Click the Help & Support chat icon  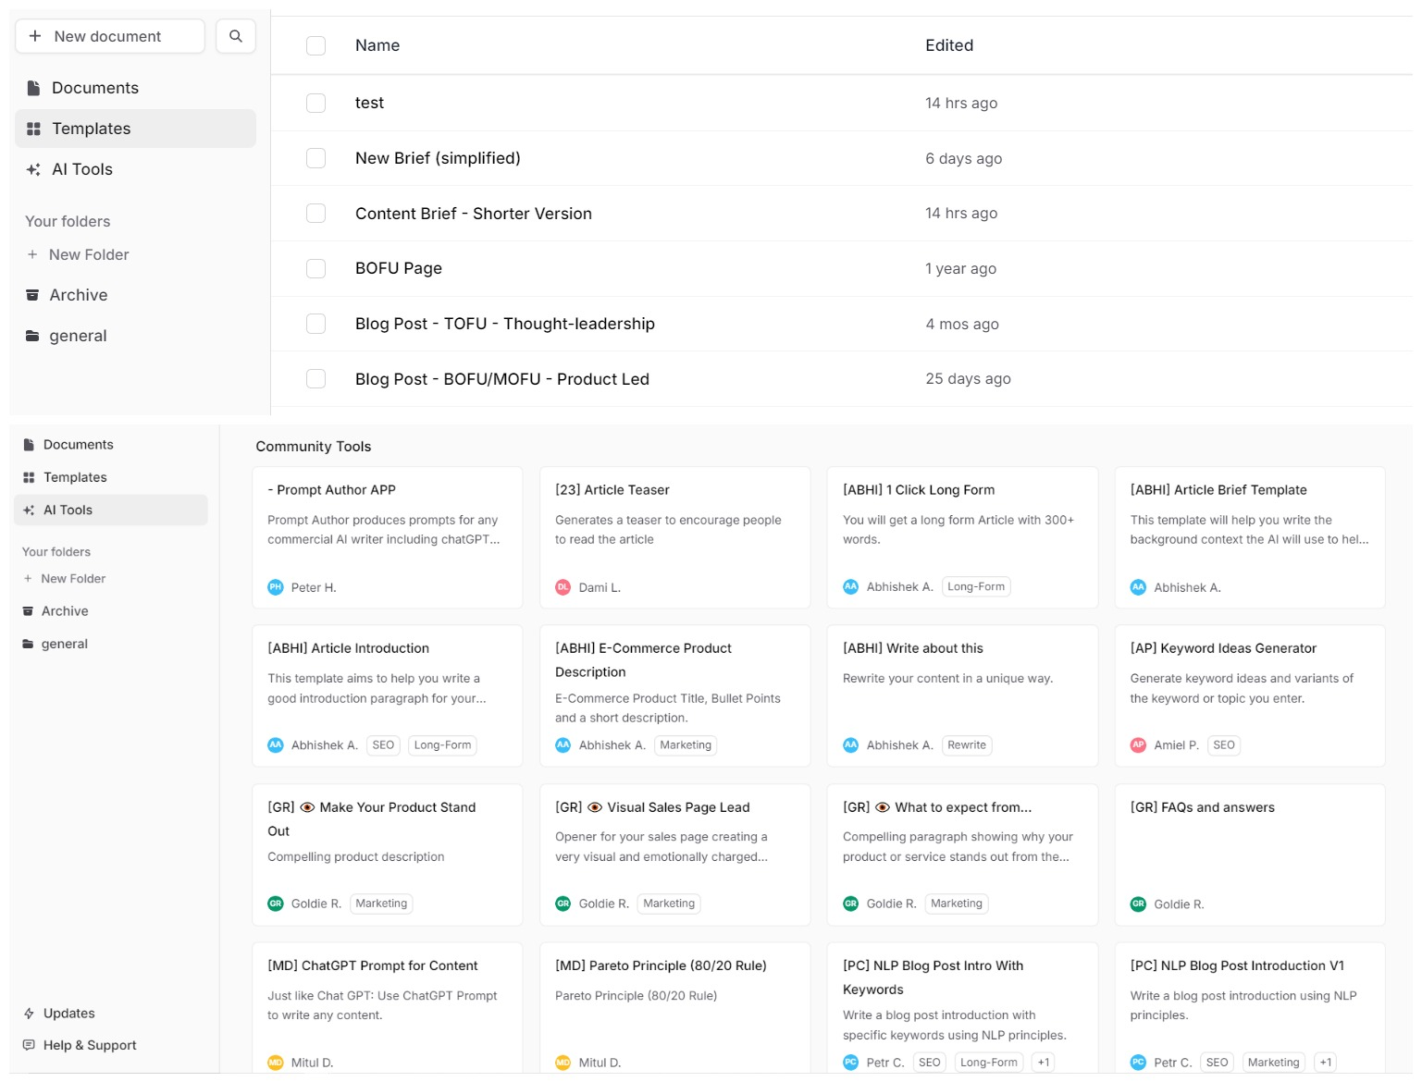pyautogui.click(x=29, y=1045)
